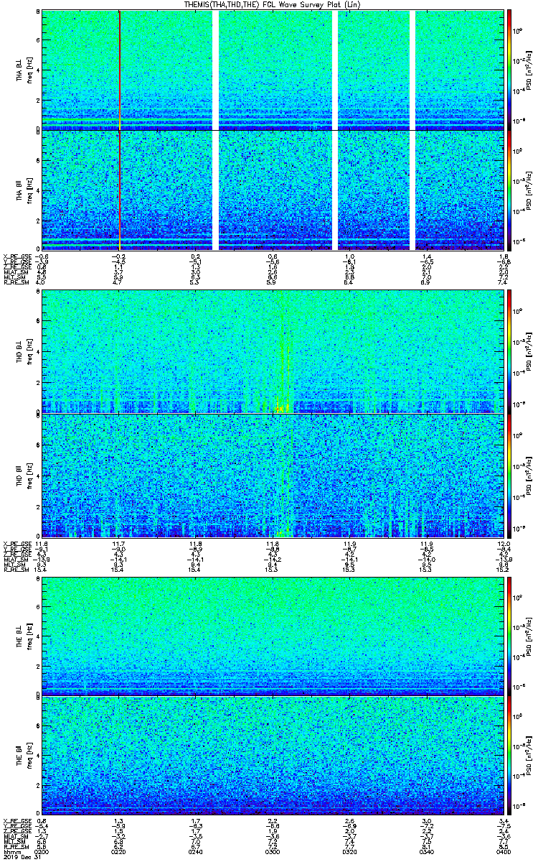
Task: Click the '0320' time tick label
Action: 349,851
